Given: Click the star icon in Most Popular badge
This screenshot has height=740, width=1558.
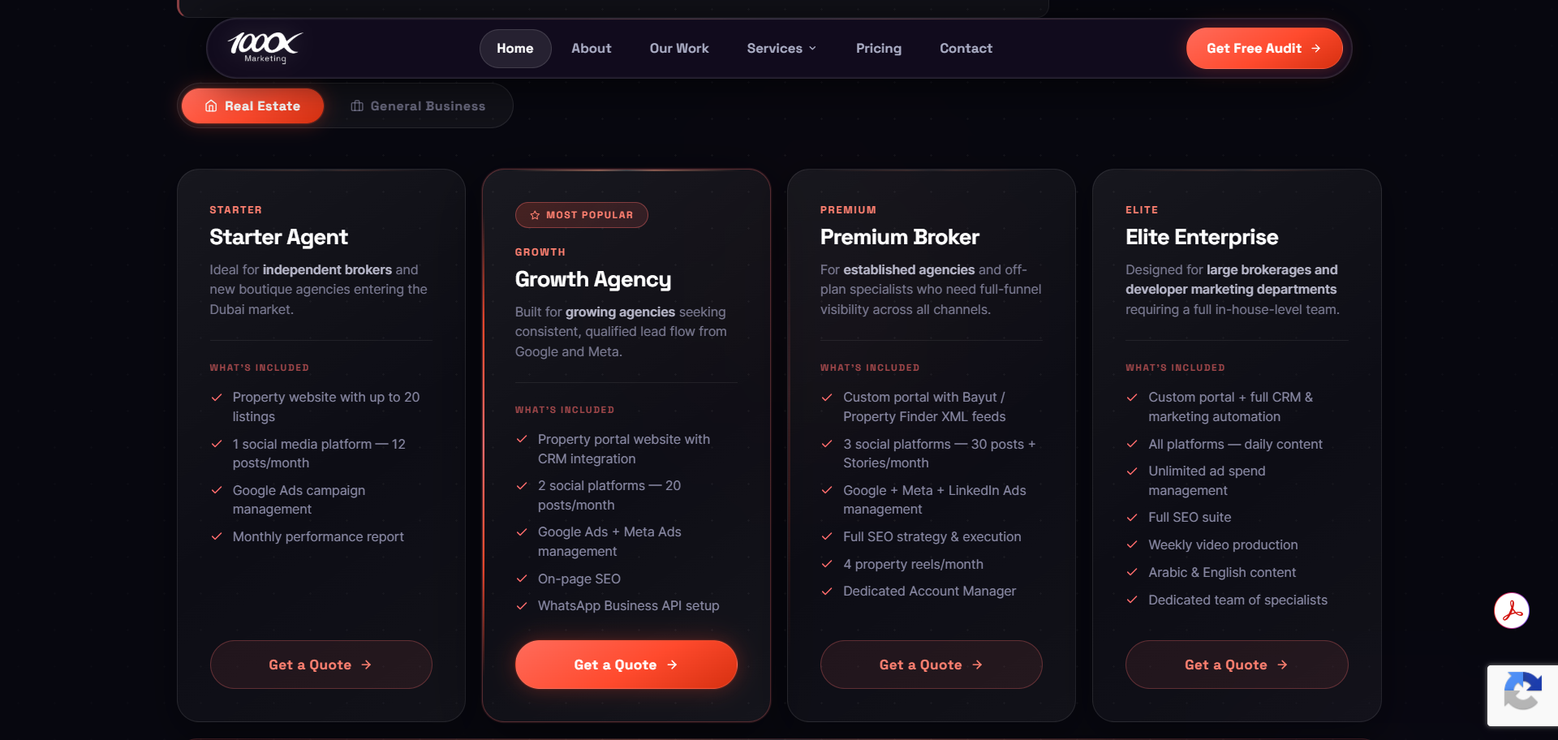Looking at the screenshot, I should (535, 215).
